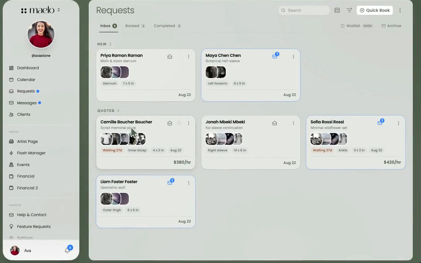
Task: Open Jonah Mbeki card three-dot menu
Action: coord(293,123)
